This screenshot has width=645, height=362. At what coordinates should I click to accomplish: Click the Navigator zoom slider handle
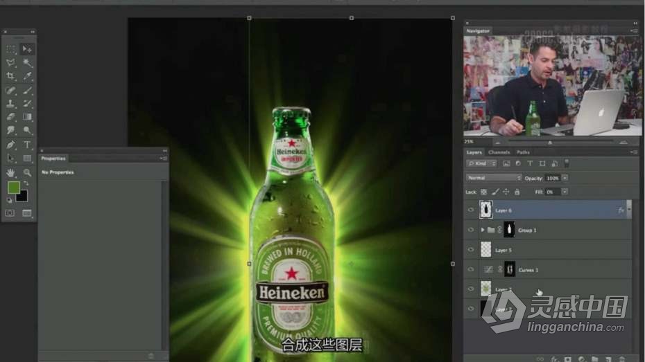click(x=550, y=143)
